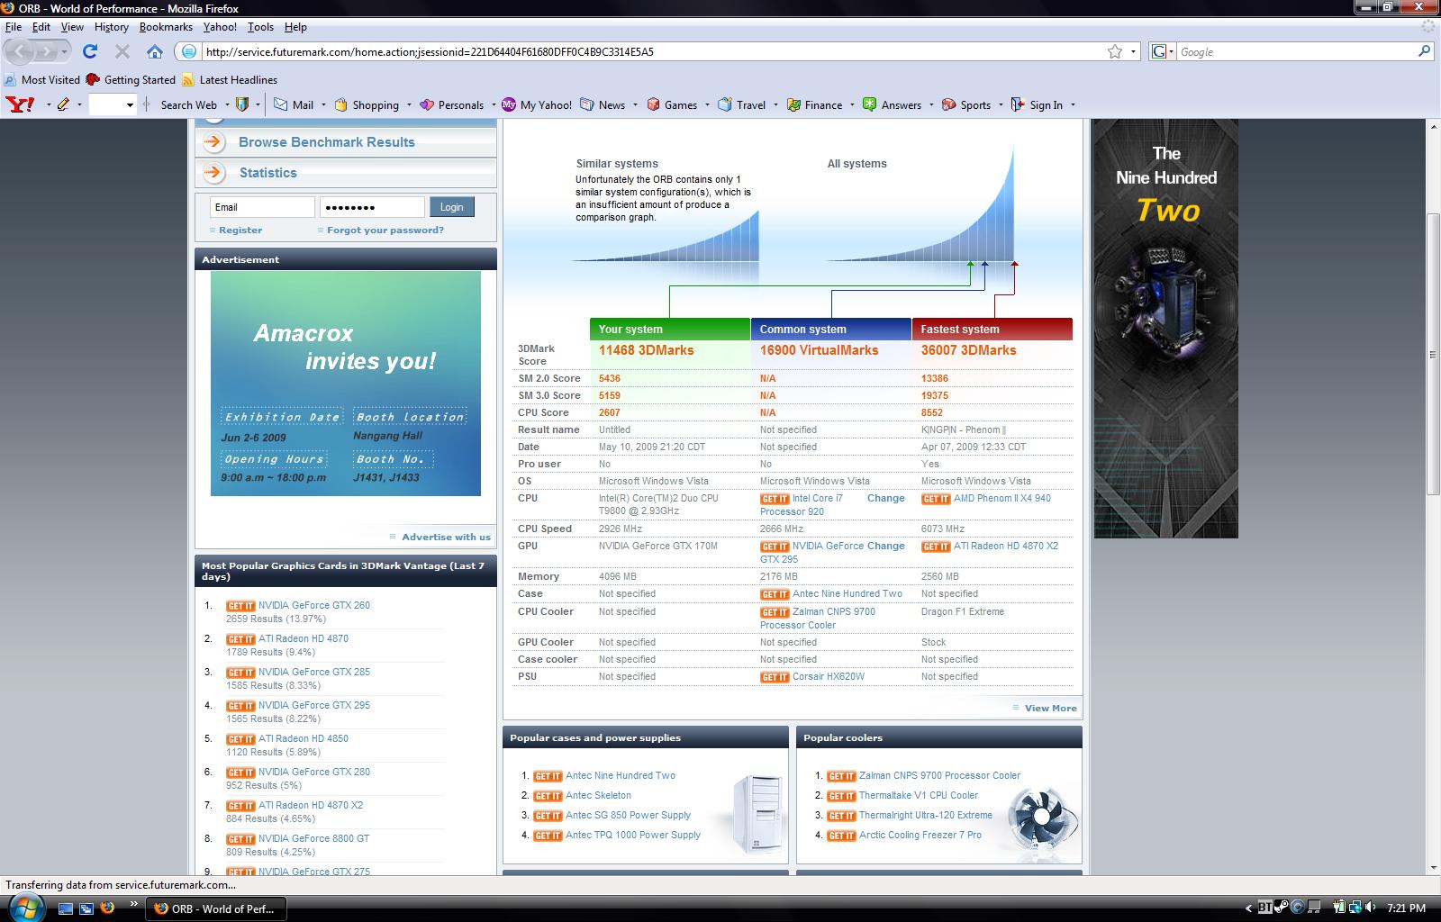
Task: Click Get It badge for Intel Core i7
Action: point(775,499)
